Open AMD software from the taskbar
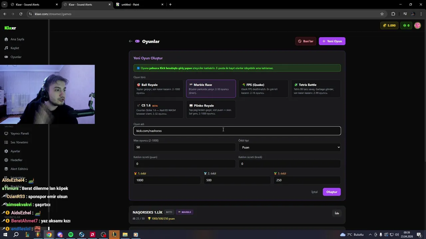Screen dimensions: 426x239 pyautogui.click(x=93, y=235)
